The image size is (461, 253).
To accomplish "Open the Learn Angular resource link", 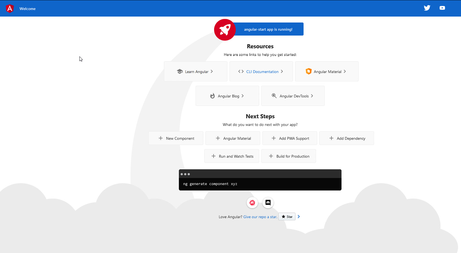I will [x=195, y=71].
